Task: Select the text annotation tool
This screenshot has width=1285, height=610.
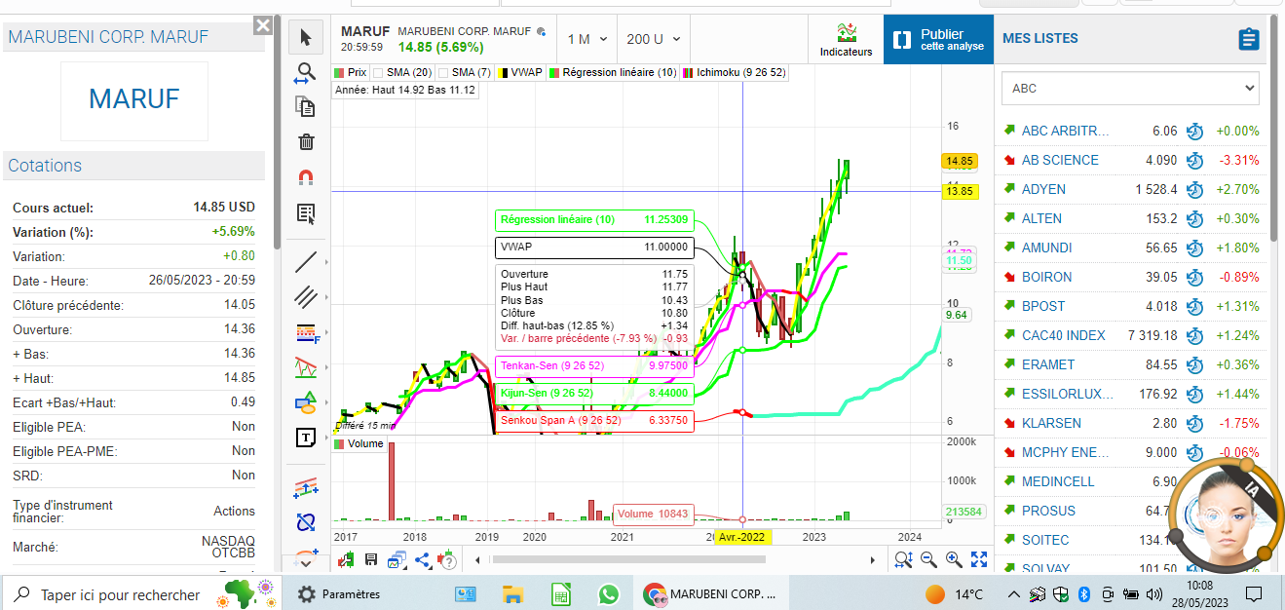Action: (x=306, y=438)
